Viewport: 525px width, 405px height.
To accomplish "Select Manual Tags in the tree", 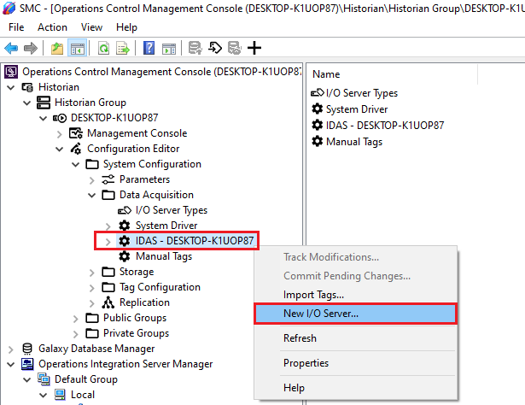I will [164, 256].
